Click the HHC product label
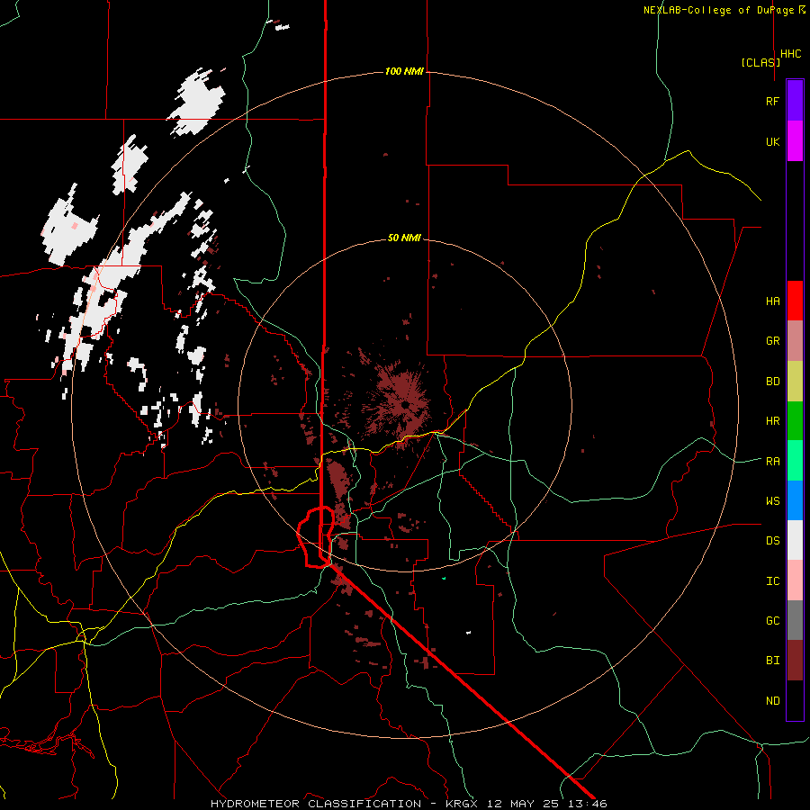The image size is (810, 810). (x=791, y=54)
